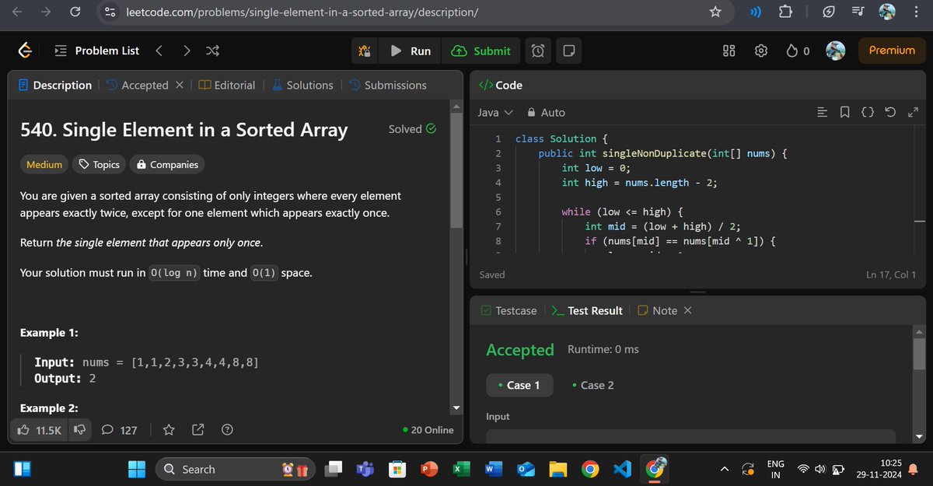The image size is (933, 486).
Task: Select Case 1 result
Action: point(519,385)
